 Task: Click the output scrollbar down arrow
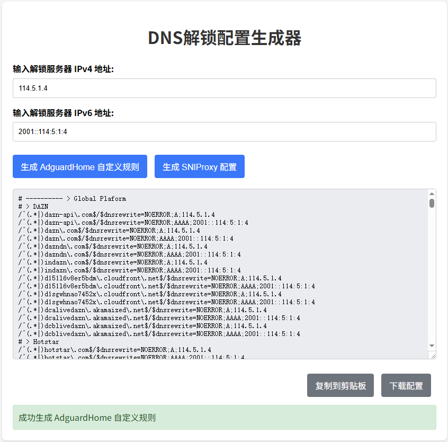point(432,346)
